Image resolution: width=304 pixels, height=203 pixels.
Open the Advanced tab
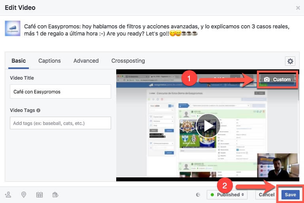[86, 61]
